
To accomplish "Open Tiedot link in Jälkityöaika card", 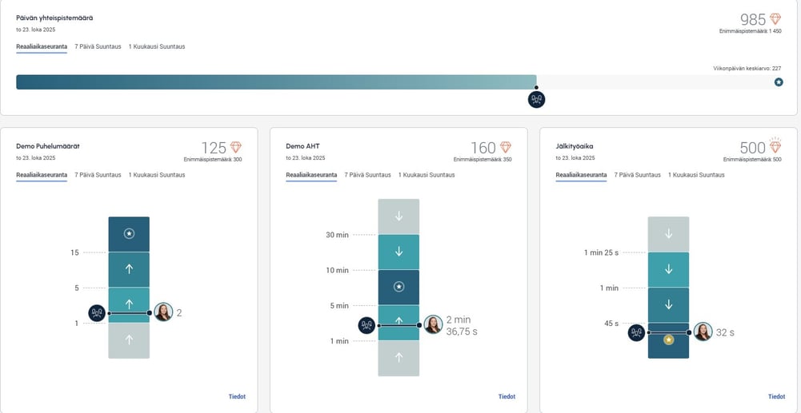I will pos(776,396).
